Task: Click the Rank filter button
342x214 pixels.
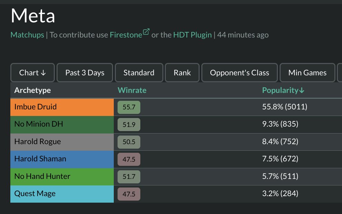Action: [182, 73]
